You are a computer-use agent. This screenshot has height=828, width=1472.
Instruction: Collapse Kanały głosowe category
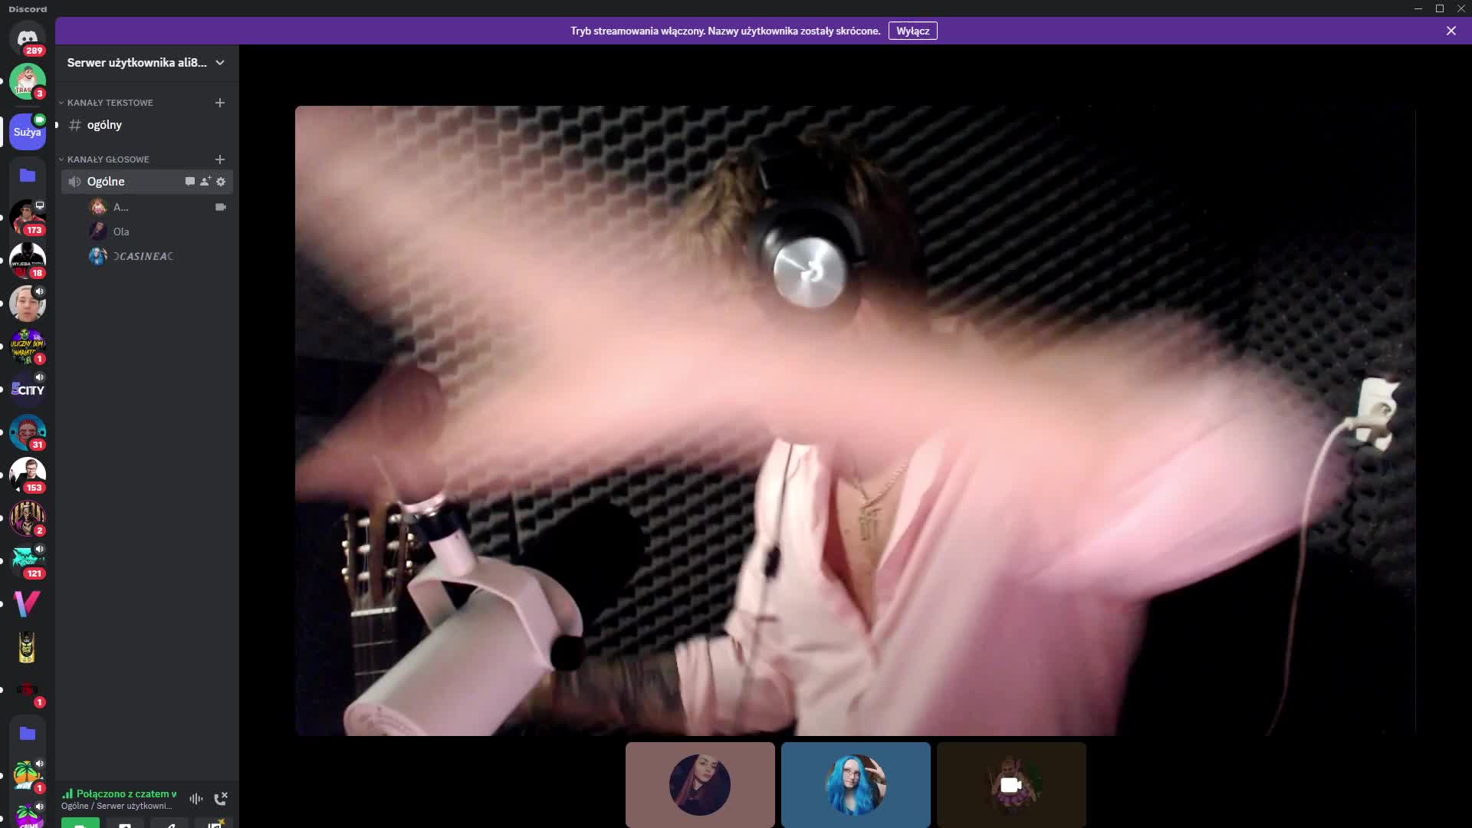tap(108, 159)
